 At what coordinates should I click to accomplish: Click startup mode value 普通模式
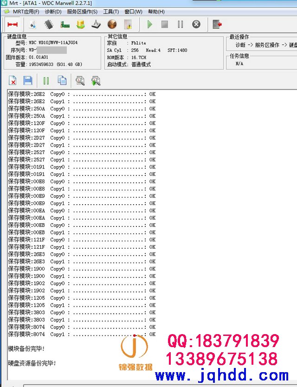pos(141,64)
